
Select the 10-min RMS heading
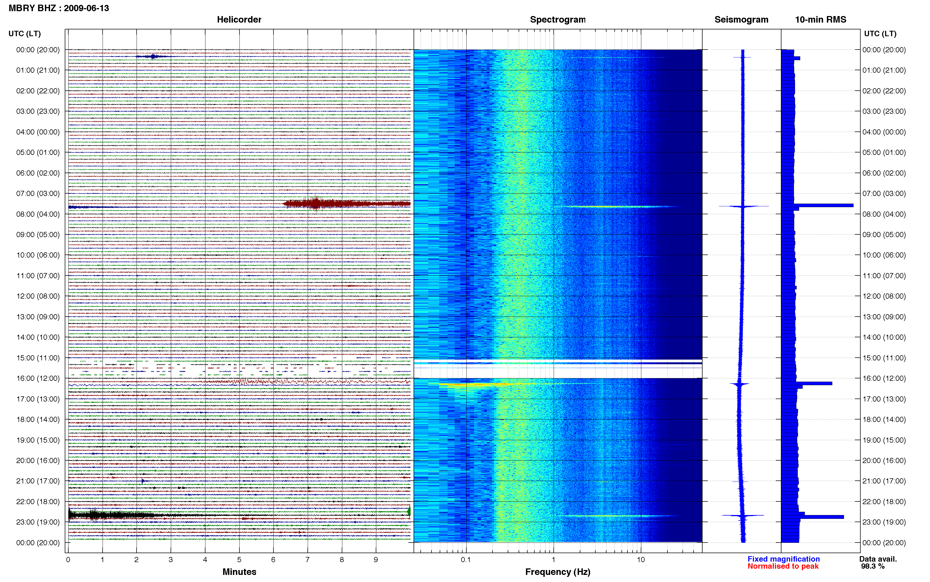point(820,20)
